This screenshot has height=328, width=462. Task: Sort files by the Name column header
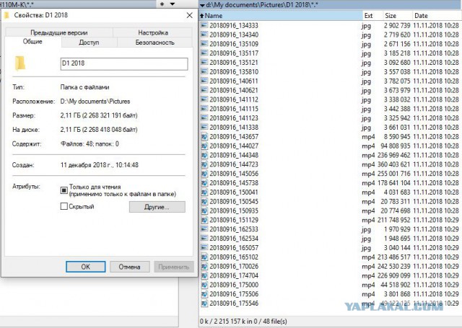[281, 16]
